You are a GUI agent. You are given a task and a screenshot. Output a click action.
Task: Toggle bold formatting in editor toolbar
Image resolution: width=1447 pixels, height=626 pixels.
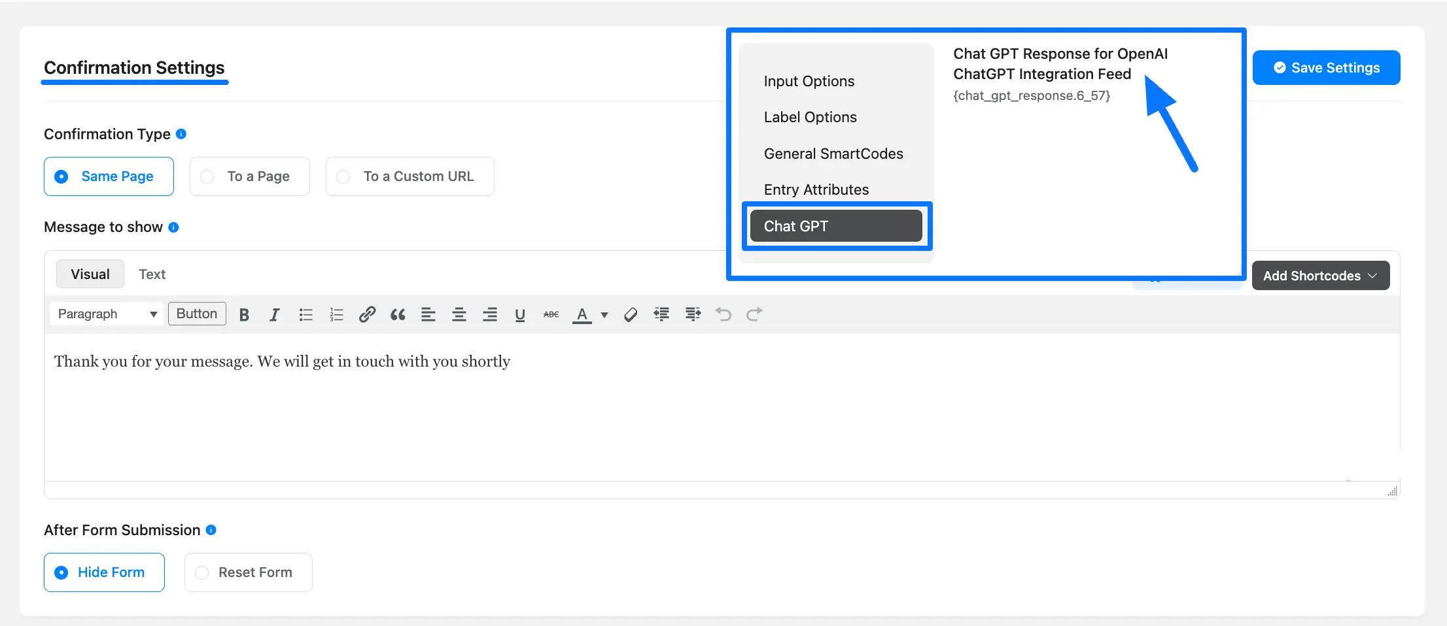click(x=244, y=315)
